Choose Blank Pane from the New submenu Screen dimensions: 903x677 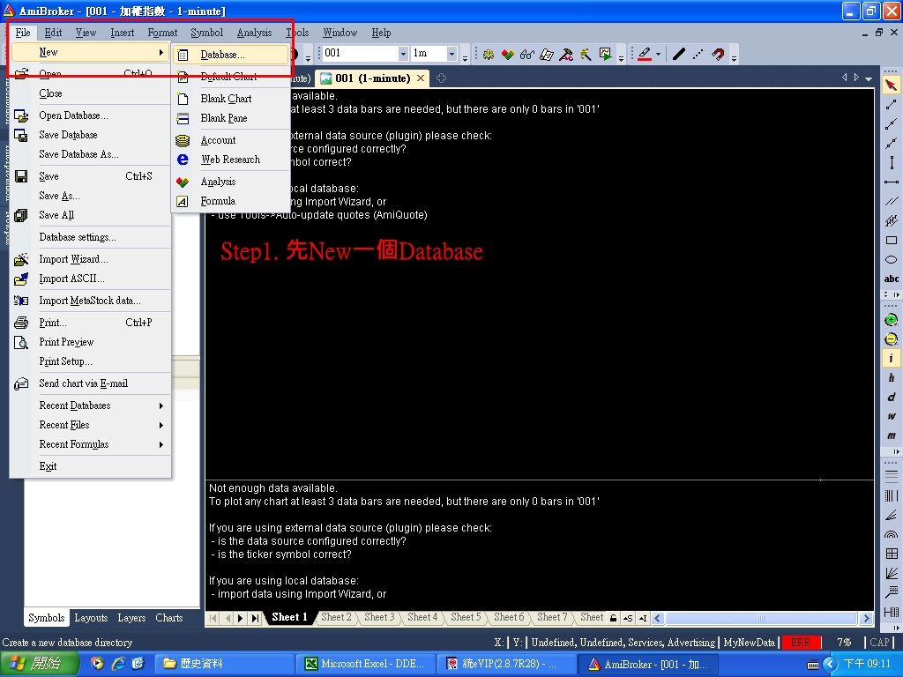point(231,118)
